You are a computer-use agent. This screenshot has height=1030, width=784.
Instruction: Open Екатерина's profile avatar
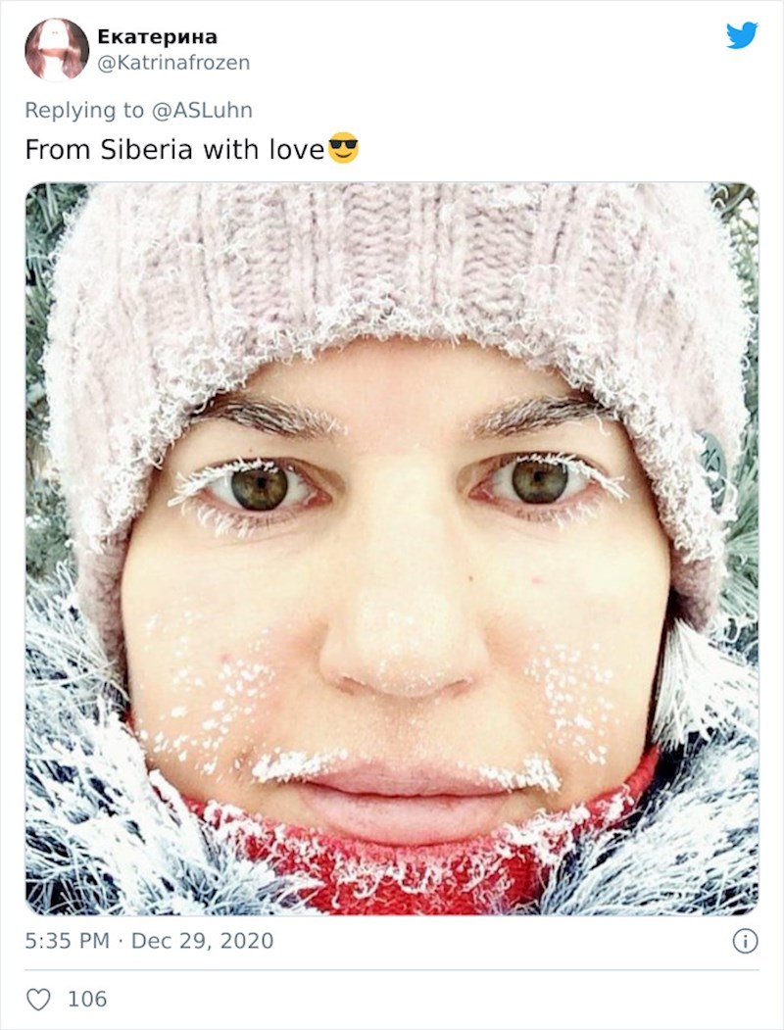pos(57,50)
